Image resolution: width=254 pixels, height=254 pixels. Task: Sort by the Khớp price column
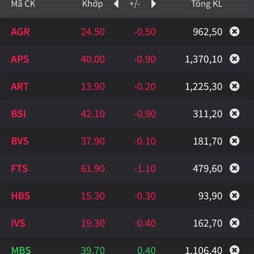pyautogui.click(x=92, y=4)
